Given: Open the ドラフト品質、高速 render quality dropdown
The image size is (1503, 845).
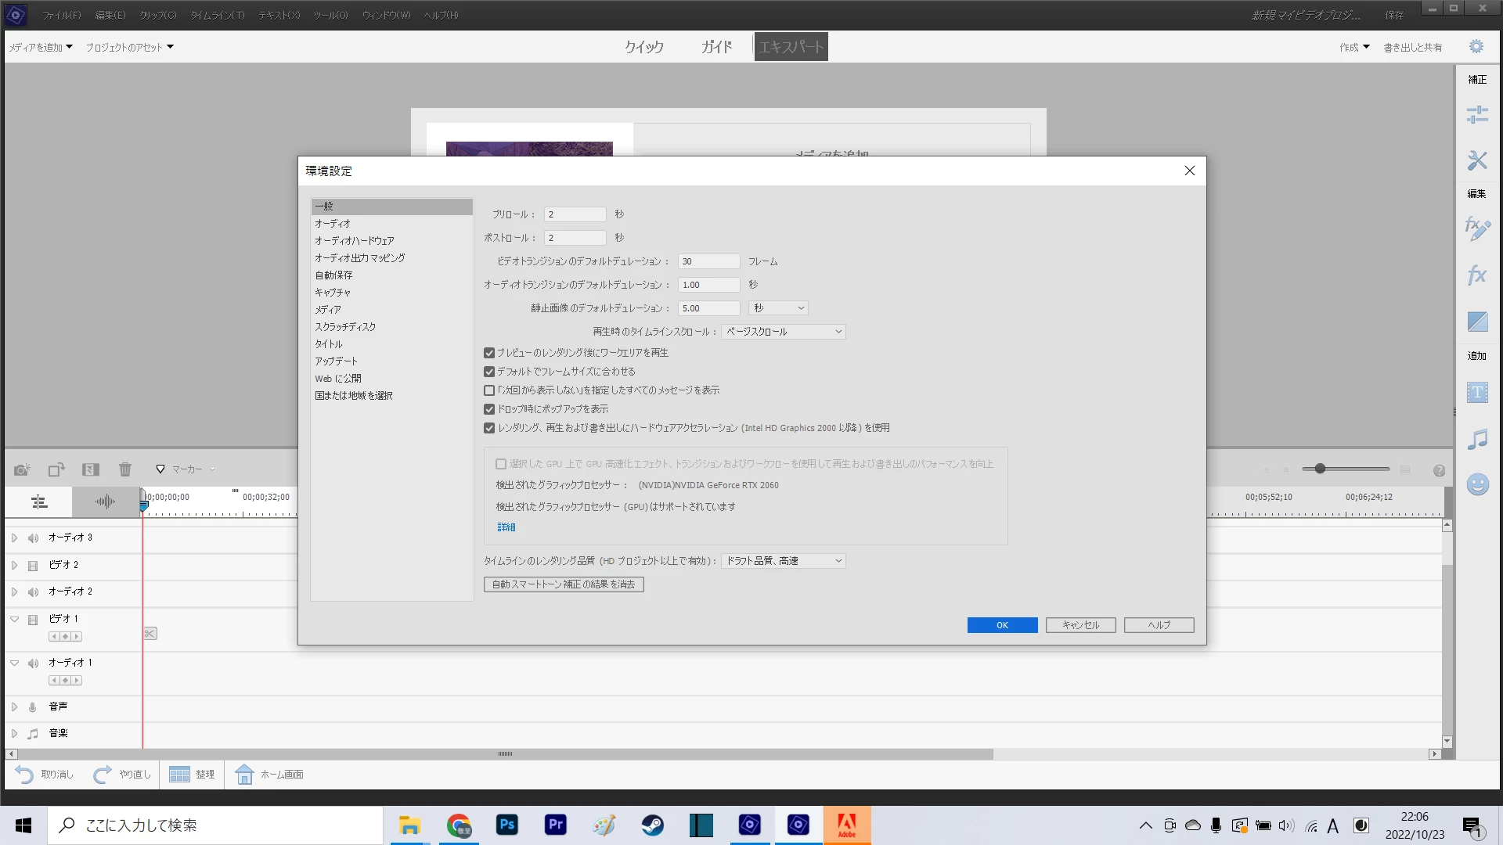Looking at the screenshot, I should pyautogui.click(x=783, y=561).
